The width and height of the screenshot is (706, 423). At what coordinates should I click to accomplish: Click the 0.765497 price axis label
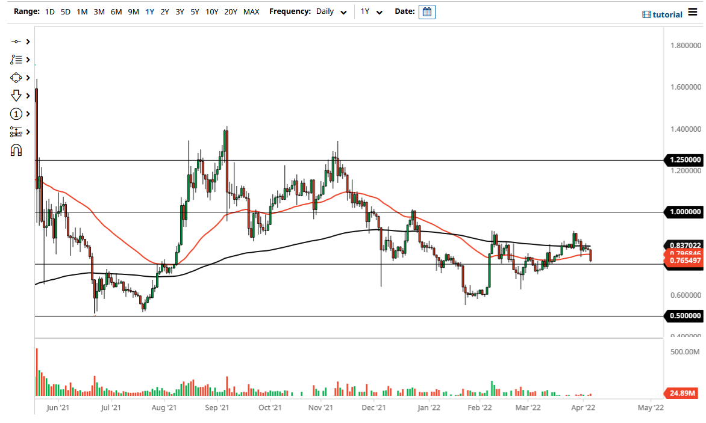point(686,261)
